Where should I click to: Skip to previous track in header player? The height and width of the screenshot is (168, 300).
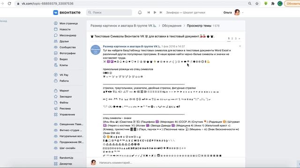click(x=149, y=13)
